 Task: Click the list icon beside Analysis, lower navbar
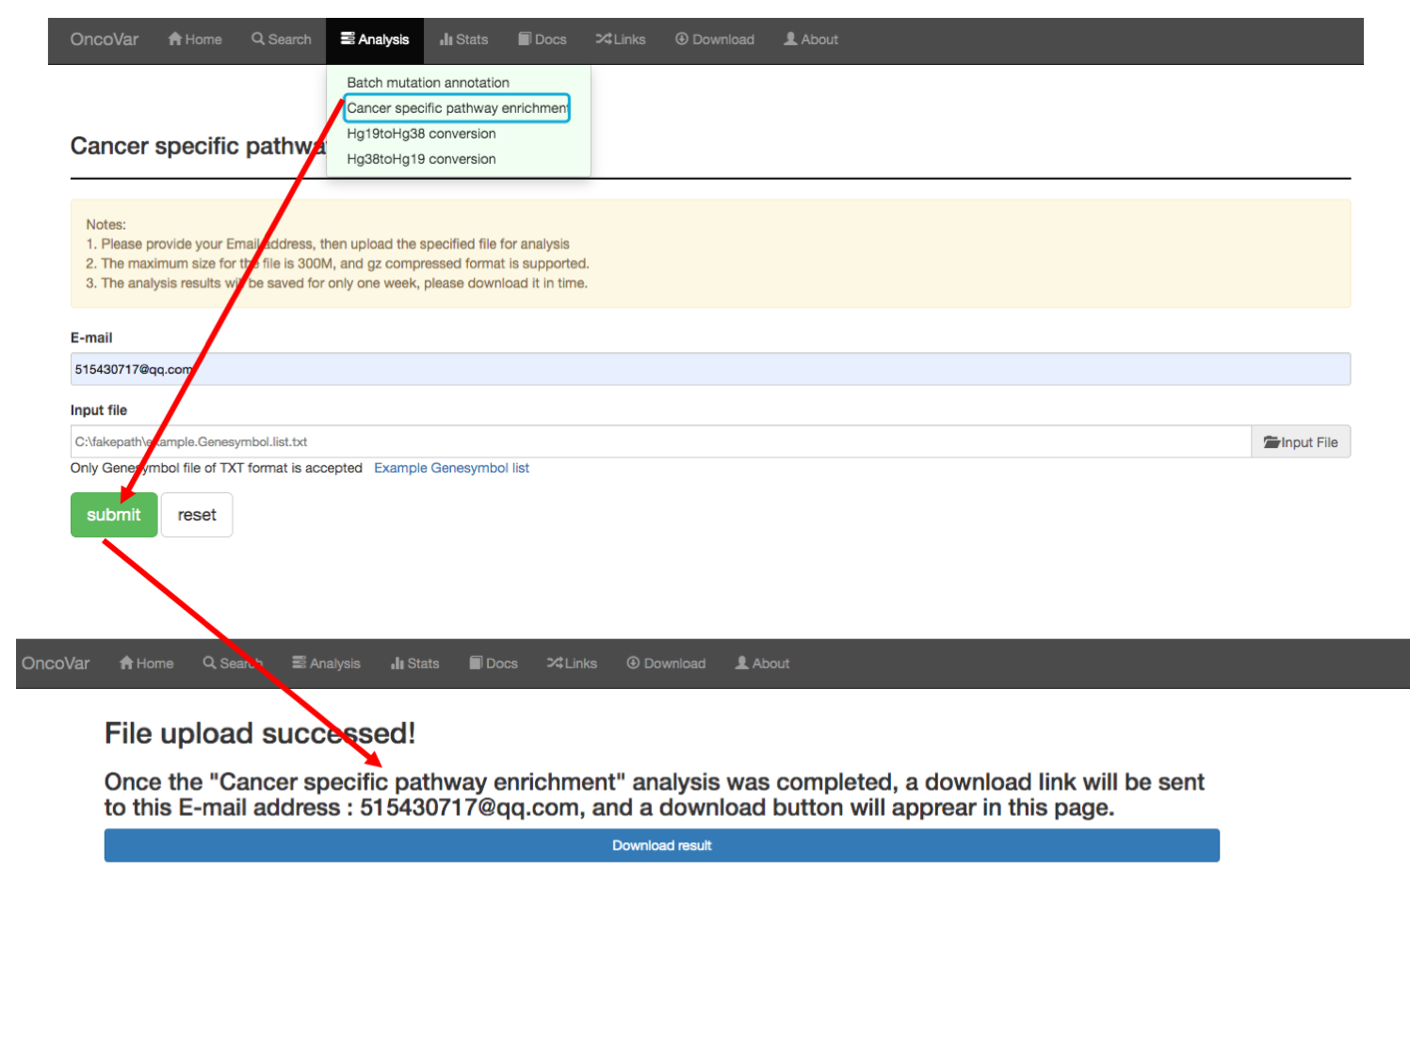300,663
